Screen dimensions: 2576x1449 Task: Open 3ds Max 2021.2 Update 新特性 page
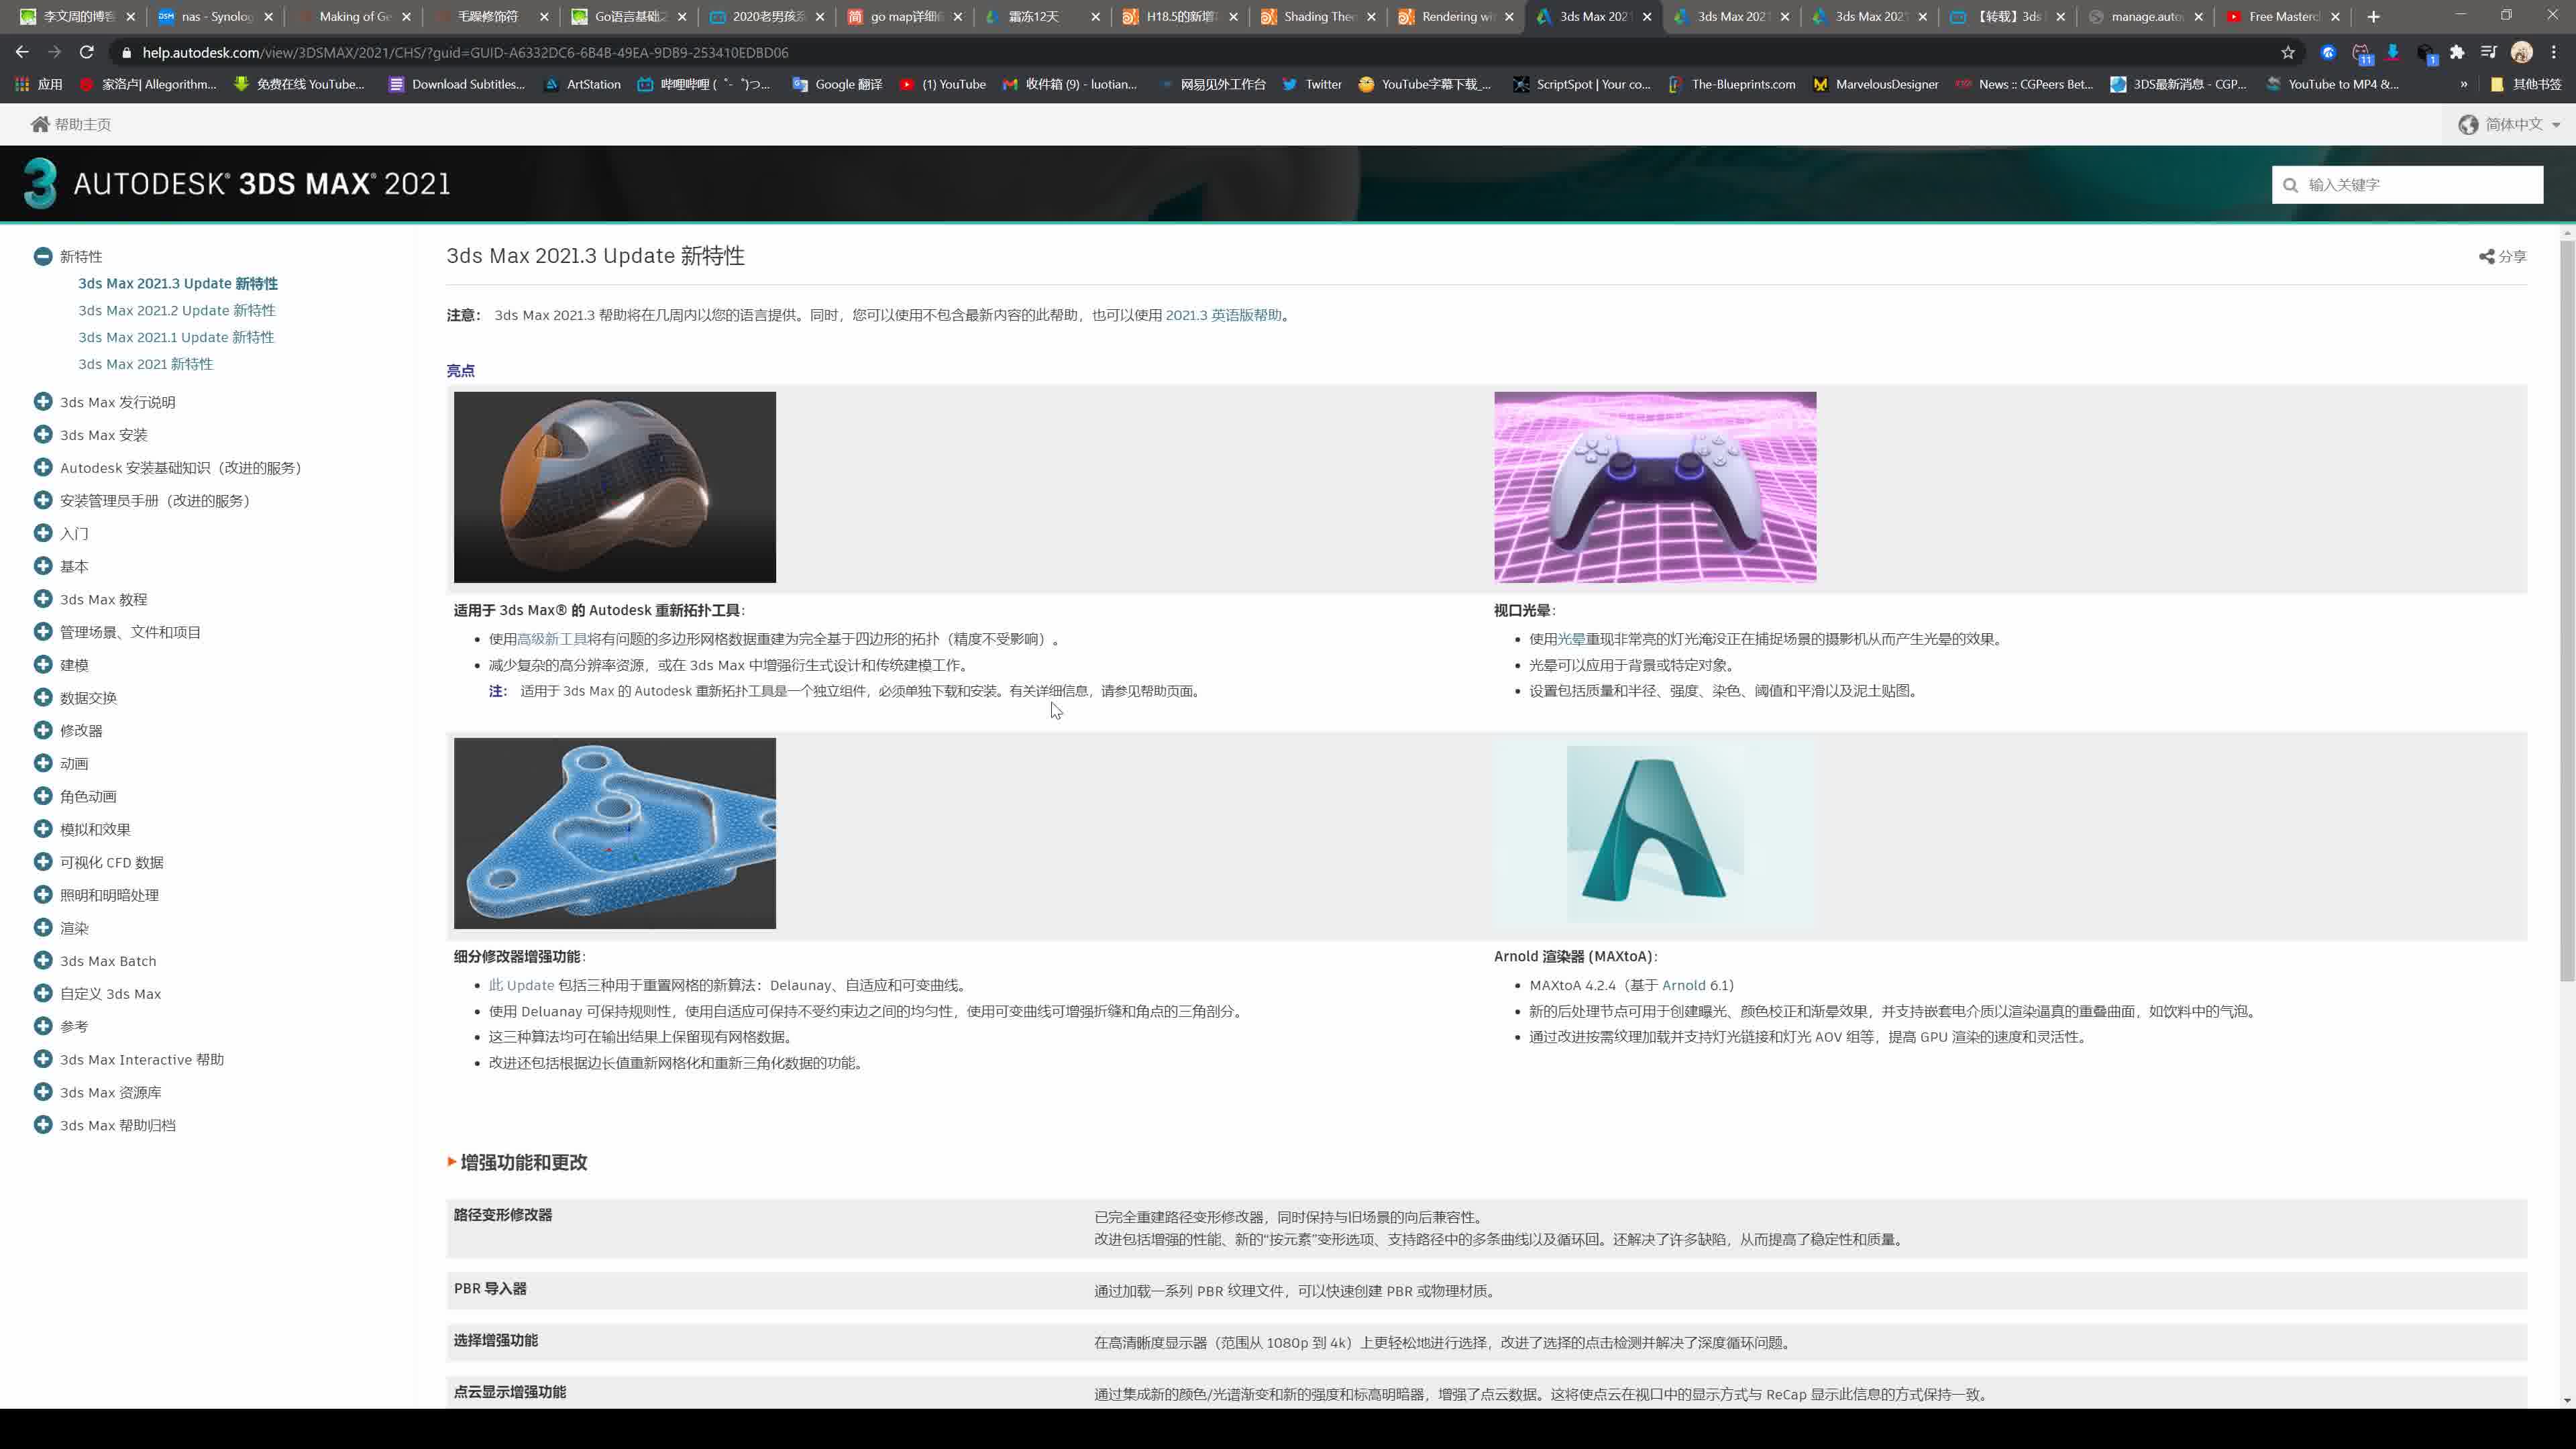pyautogui.click(x=177, y=311)
